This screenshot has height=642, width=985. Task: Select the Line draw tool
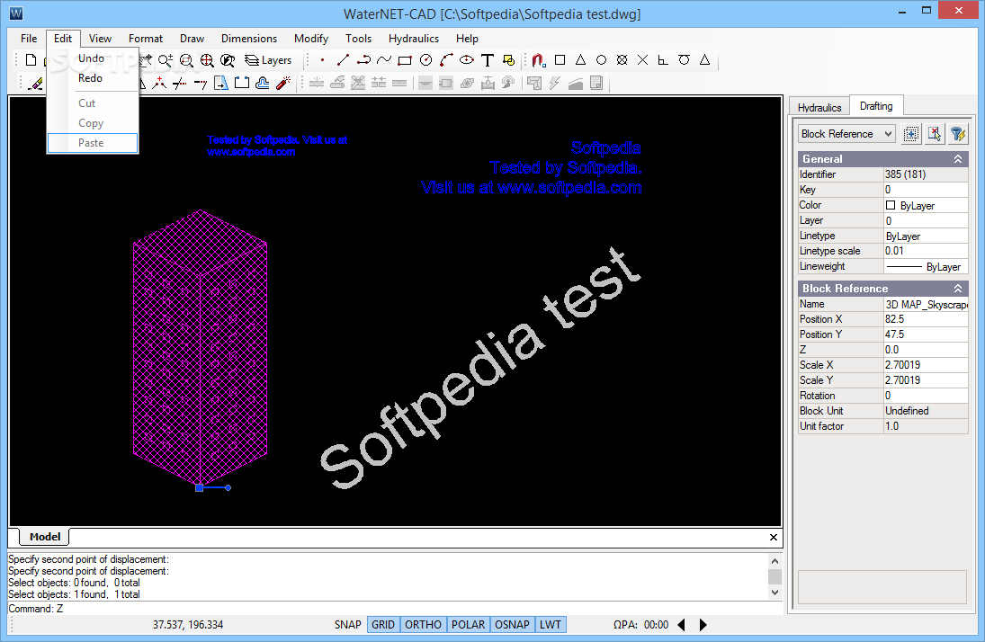[x=343, y=60]
